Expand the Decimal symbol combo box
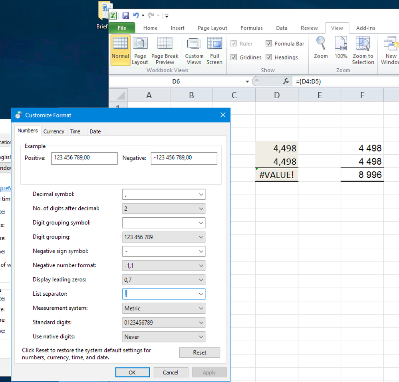The width and height of the screenshot is (399, 382). (x=201, y=195)
